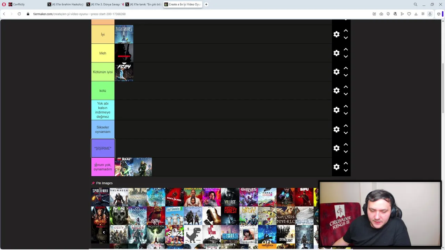Pick Assassin's Creed Valhalla cover
445x250 pixels.
pyautogui.click(x=119, y=197)
